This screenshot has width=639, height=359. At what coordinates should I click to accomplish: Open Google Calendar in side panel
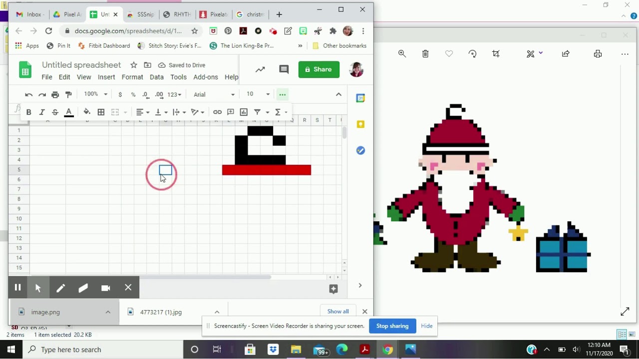tap(360, 98)
